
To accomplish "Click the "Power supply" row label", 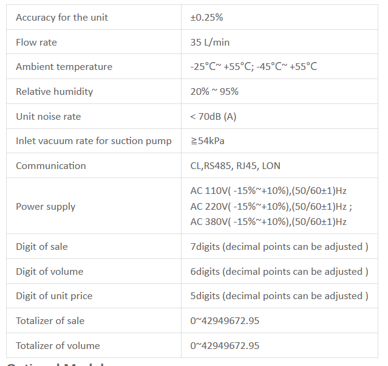I will [46, 207].
